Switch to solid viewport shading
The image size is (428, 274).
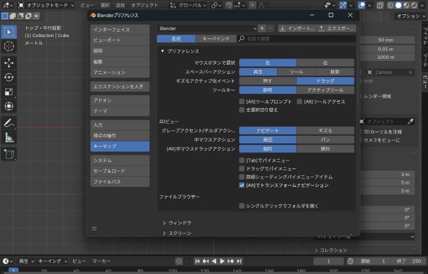(x=399, y=5)
